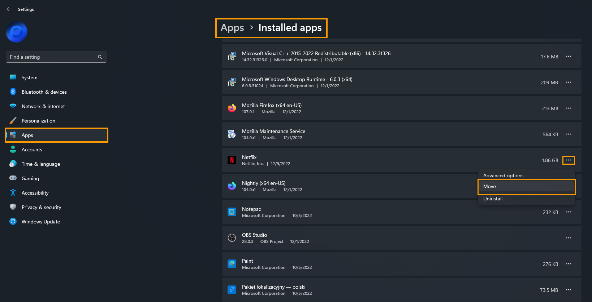Screen dimensions: 592x302
Task: Click the Notepad size value 232 KB
Action: (550, 212)
